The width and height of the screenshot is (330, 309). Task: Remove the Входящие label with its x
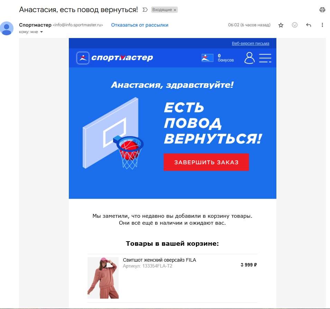point(175,10)
